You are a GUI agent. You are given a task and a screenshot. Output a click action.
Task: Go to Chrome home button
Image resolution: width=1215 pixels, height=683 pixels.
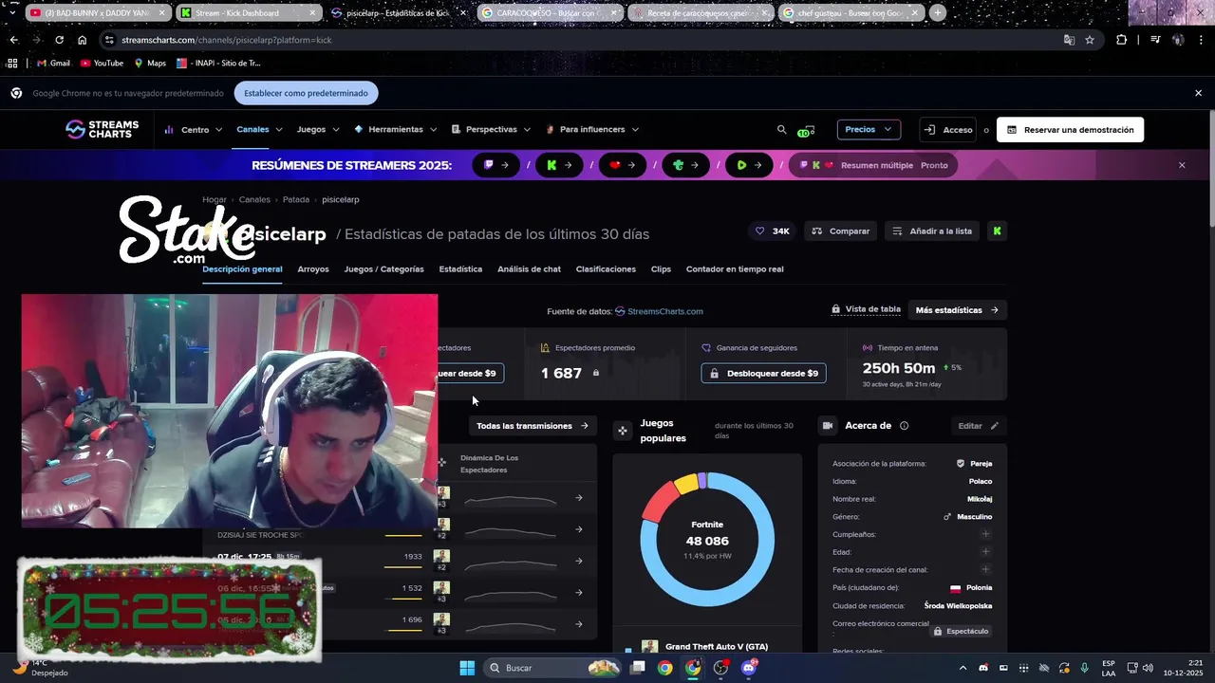tap(83, 40)
